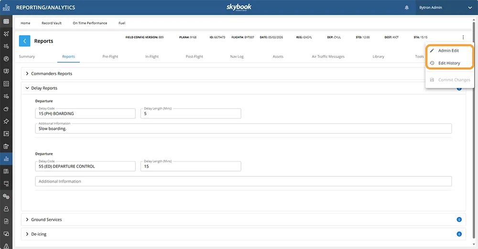Open the three-dot options menu

coord(463,37)
